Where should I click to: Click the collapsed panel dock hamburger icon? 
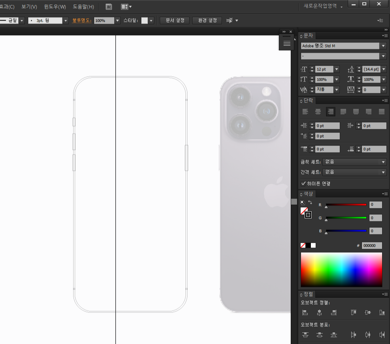coord(287,43)
